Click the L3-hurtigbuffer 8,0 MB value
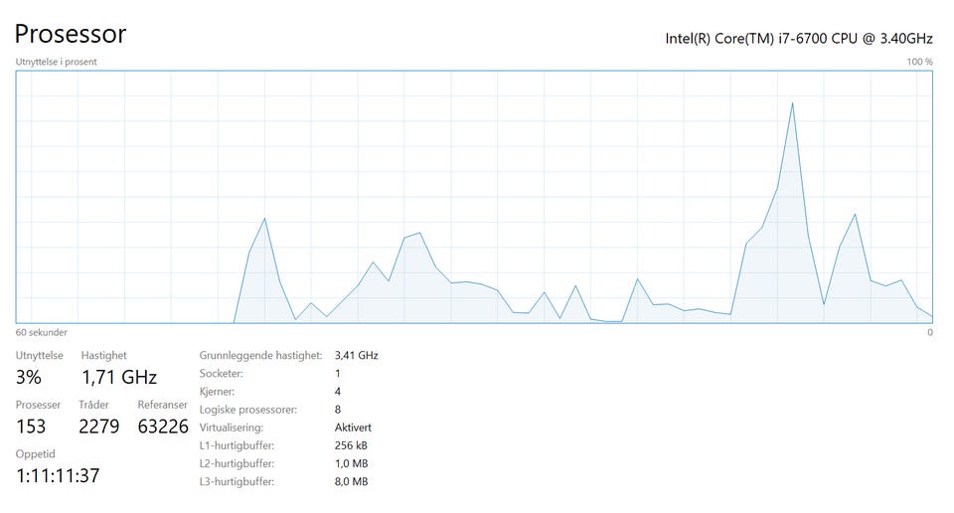Image resolution: width=954 pixels, height=513 pixels. 351,481
